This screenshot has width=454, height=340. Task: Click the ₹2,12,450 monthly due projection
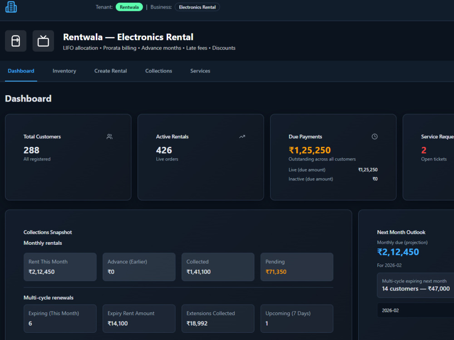tap(398, 252)
